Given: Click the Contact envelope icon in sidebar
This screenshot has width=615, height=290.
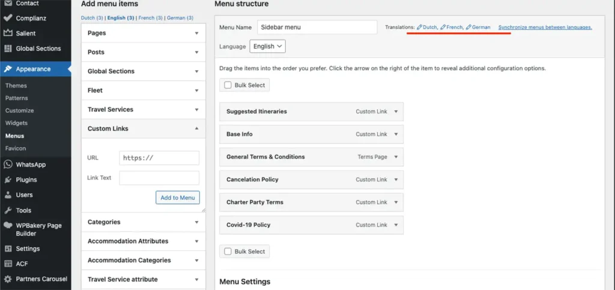Looking at the screenshot, I should [7, 3].
